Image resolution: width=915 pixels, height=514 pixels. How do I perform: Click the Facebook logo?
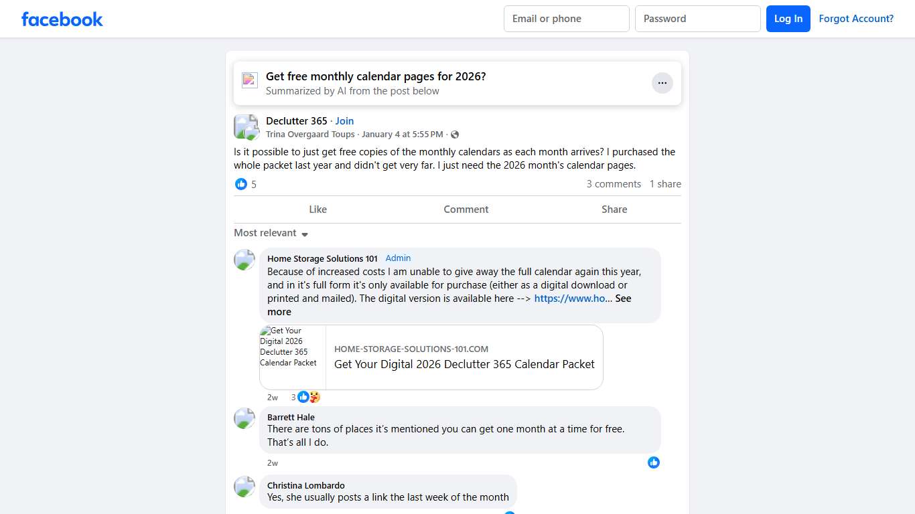(62, 19)
